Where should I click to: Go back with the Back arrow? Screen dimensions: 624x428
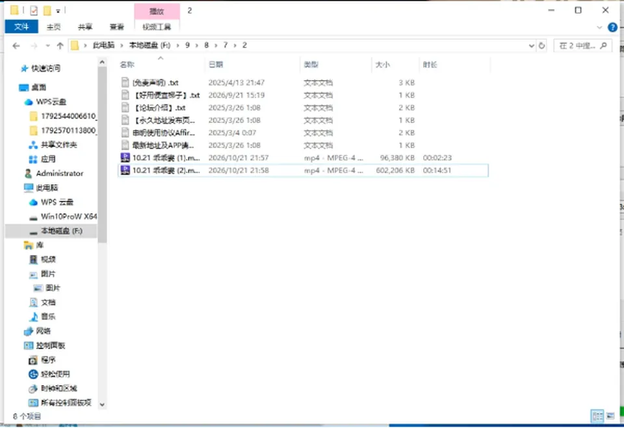click(x=16, y=46)
